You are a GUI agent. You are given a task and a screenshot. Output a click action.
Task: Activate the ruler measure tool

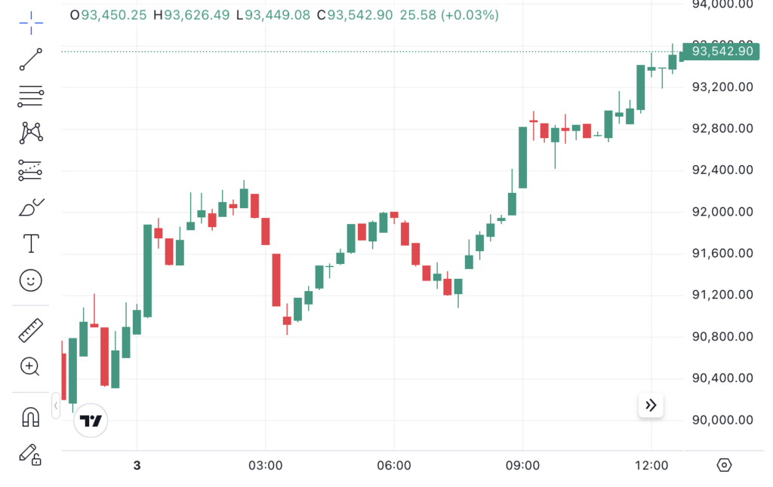31,330
